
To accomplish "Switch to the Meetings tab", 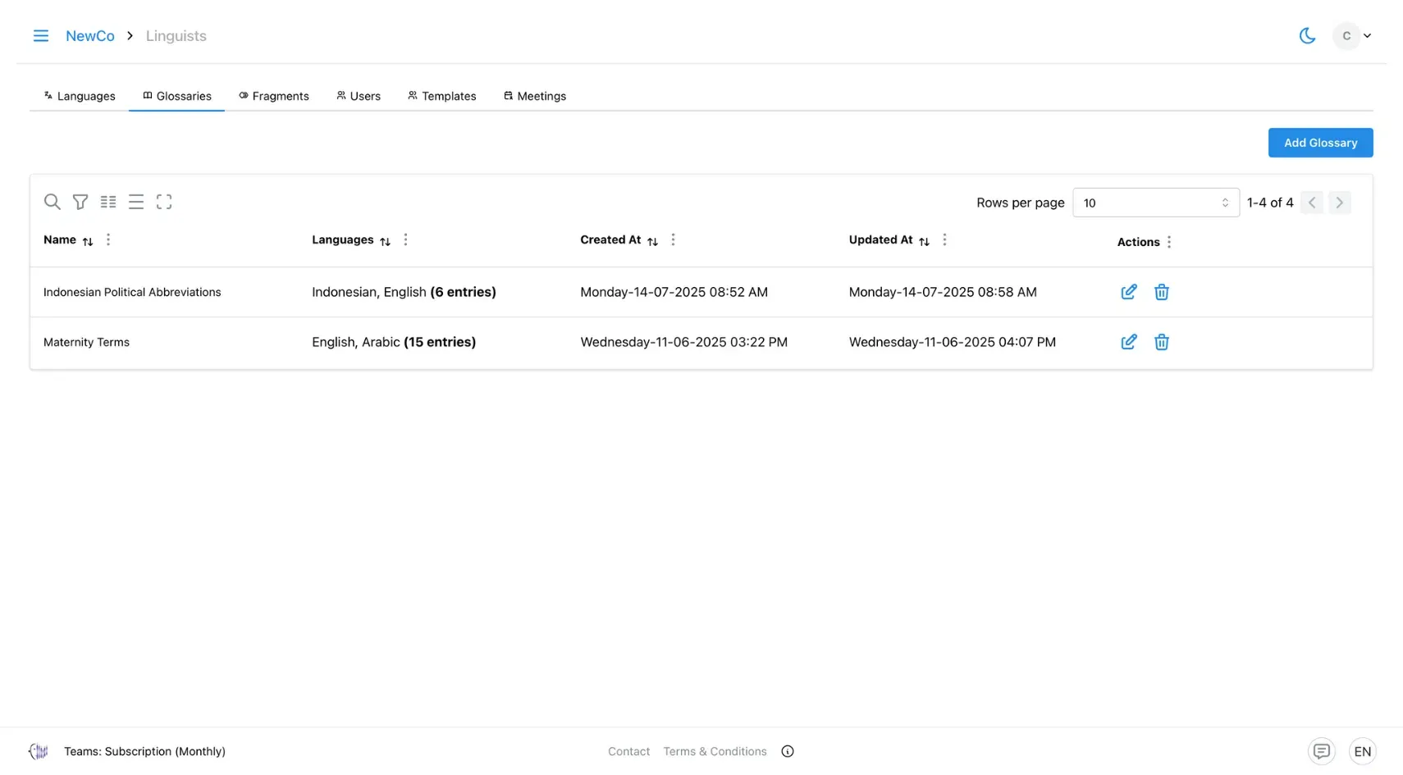I will pos(535,96).
